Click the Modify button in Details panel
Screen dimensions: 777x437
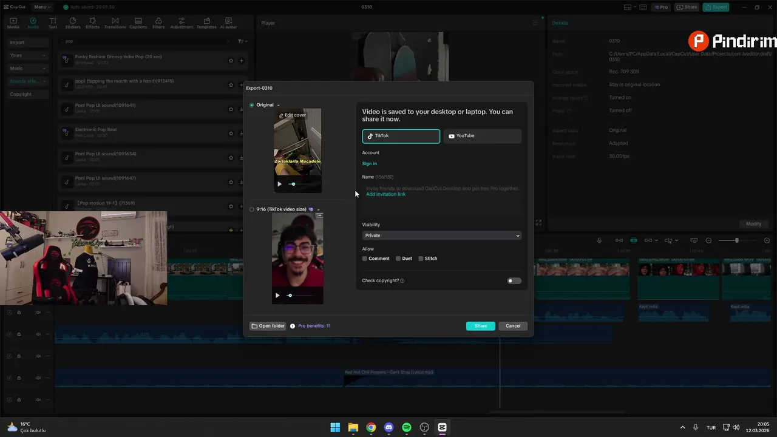[753, 224]
